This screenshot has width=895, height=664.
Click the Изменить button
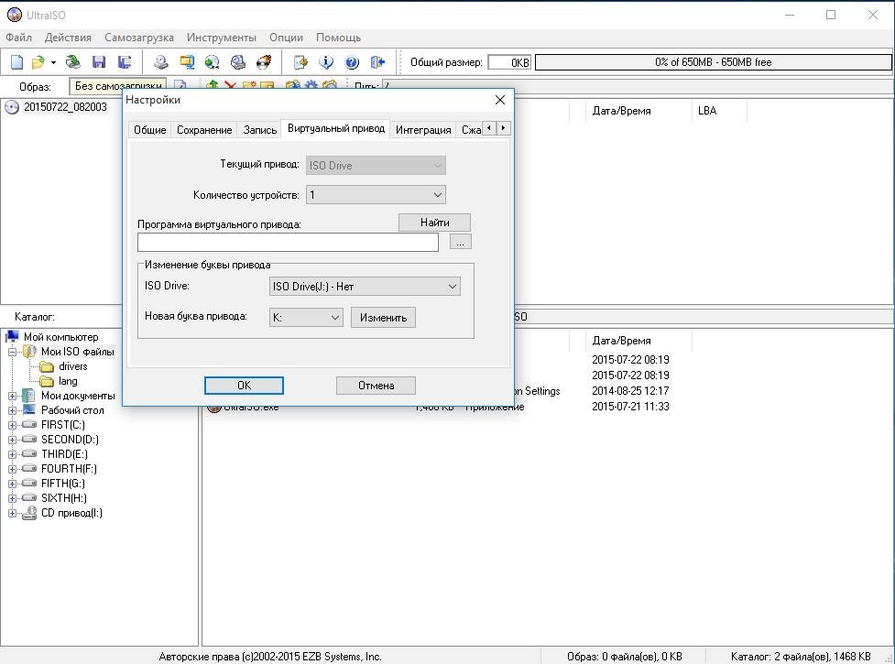383,318
